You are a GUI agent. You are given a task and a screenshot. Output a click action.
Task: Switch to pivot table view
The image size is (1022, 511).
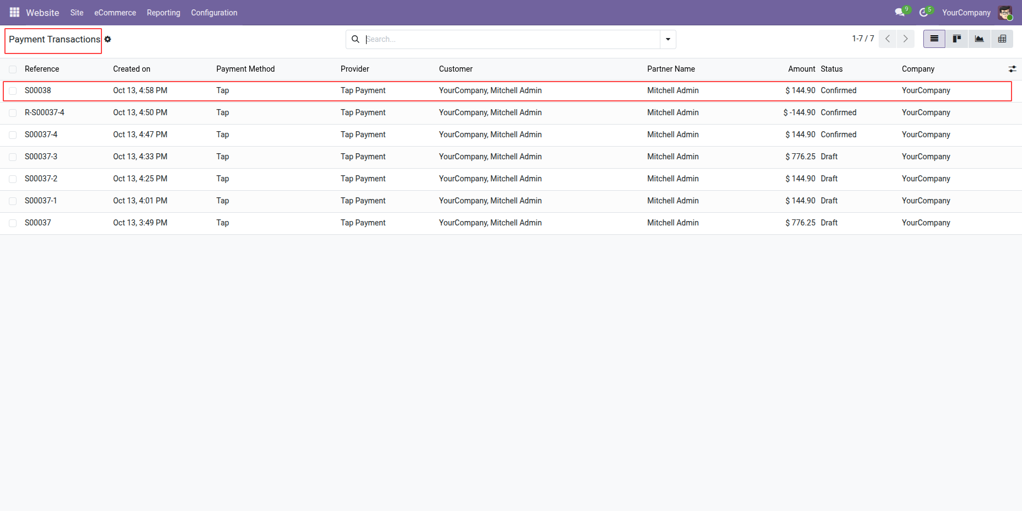click(1002, 39)
